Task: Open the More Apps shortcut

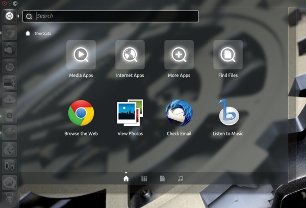Action: point(179,55)
